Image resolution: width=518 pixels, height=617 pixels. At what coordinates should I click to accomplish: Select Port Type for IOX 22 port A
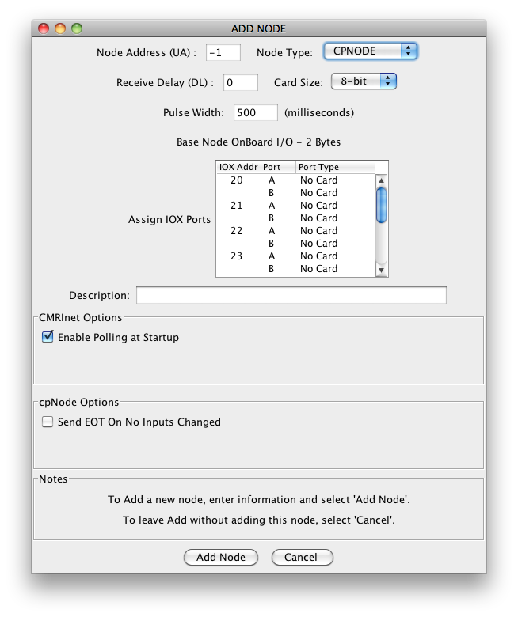335,231
